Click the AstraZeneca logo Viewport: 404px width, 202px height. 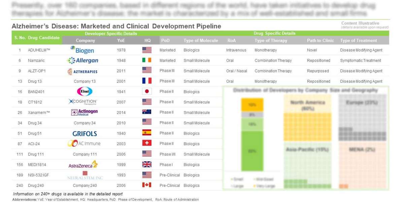83,164
